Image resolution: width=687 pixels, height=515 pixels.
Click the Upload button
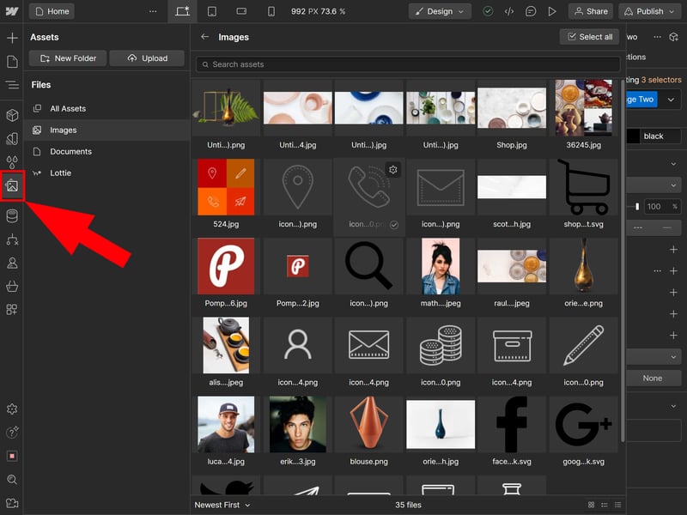point(146,58)
